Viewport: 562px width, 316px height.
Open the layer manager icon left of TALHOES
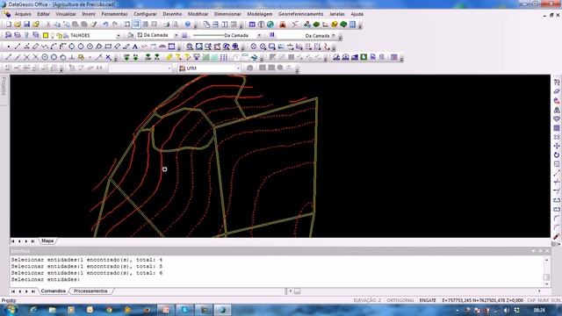9,35
